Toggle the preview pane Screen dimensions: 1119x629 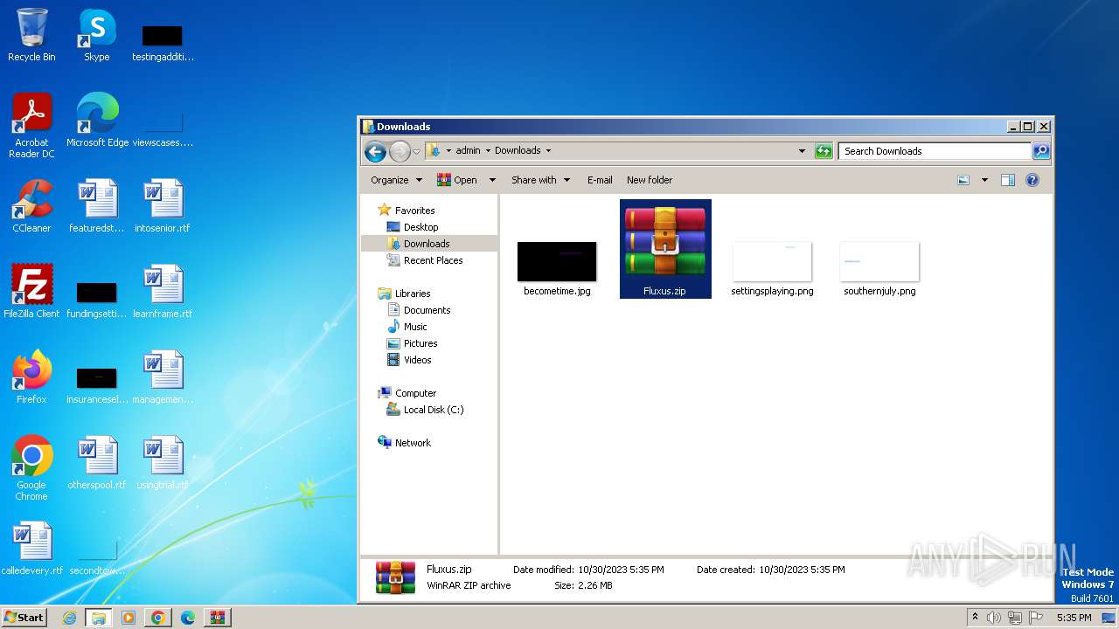[x=1007, y=180]
